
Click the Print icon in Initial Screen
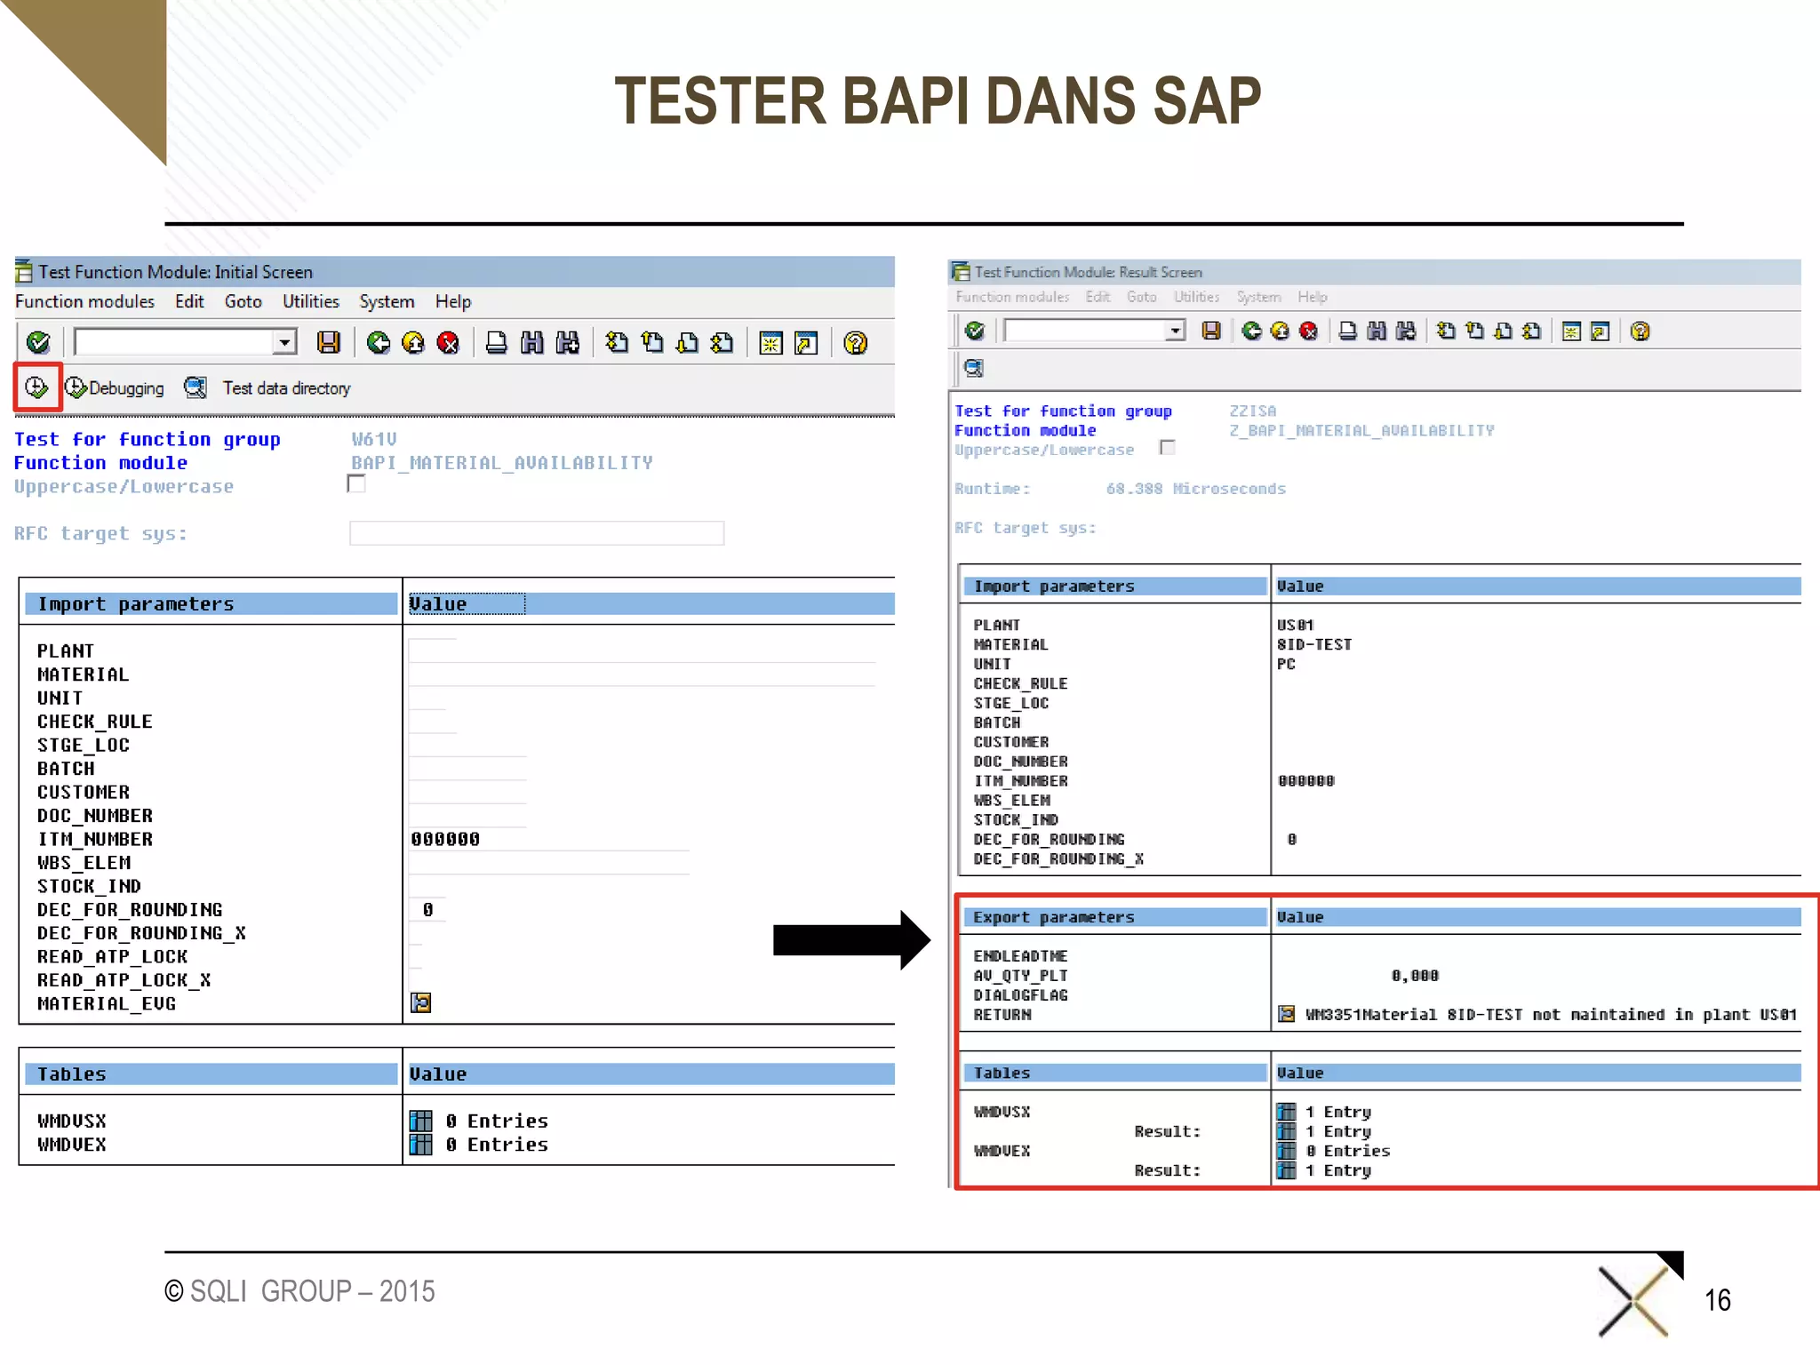(497, 342)
